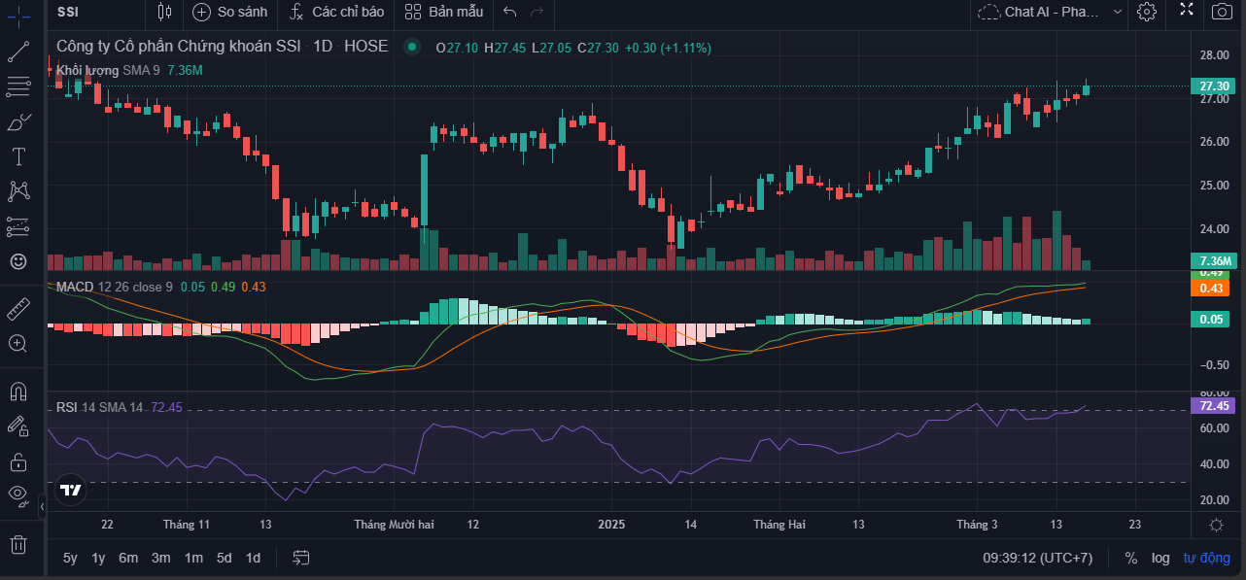Click the Khối lượng volume indicator label
1246x580 pixels.
pos(87,70)
